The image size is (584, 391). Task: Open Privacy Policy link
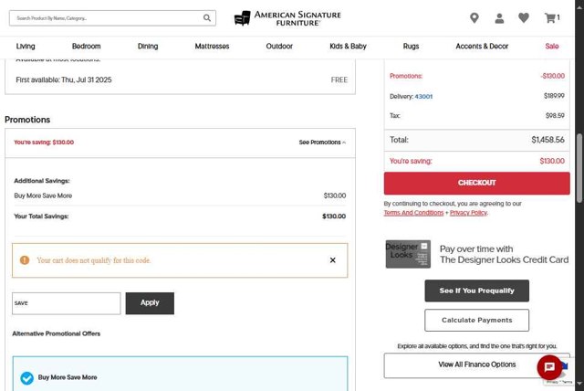click(468, 213)
